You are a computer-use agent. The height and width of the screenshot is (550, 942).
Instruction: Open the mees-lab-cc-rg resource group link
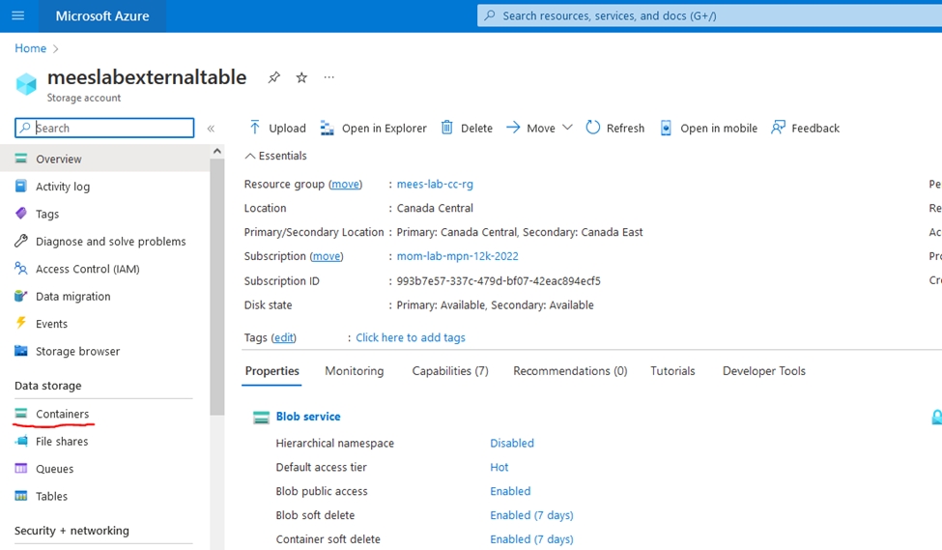435,184
